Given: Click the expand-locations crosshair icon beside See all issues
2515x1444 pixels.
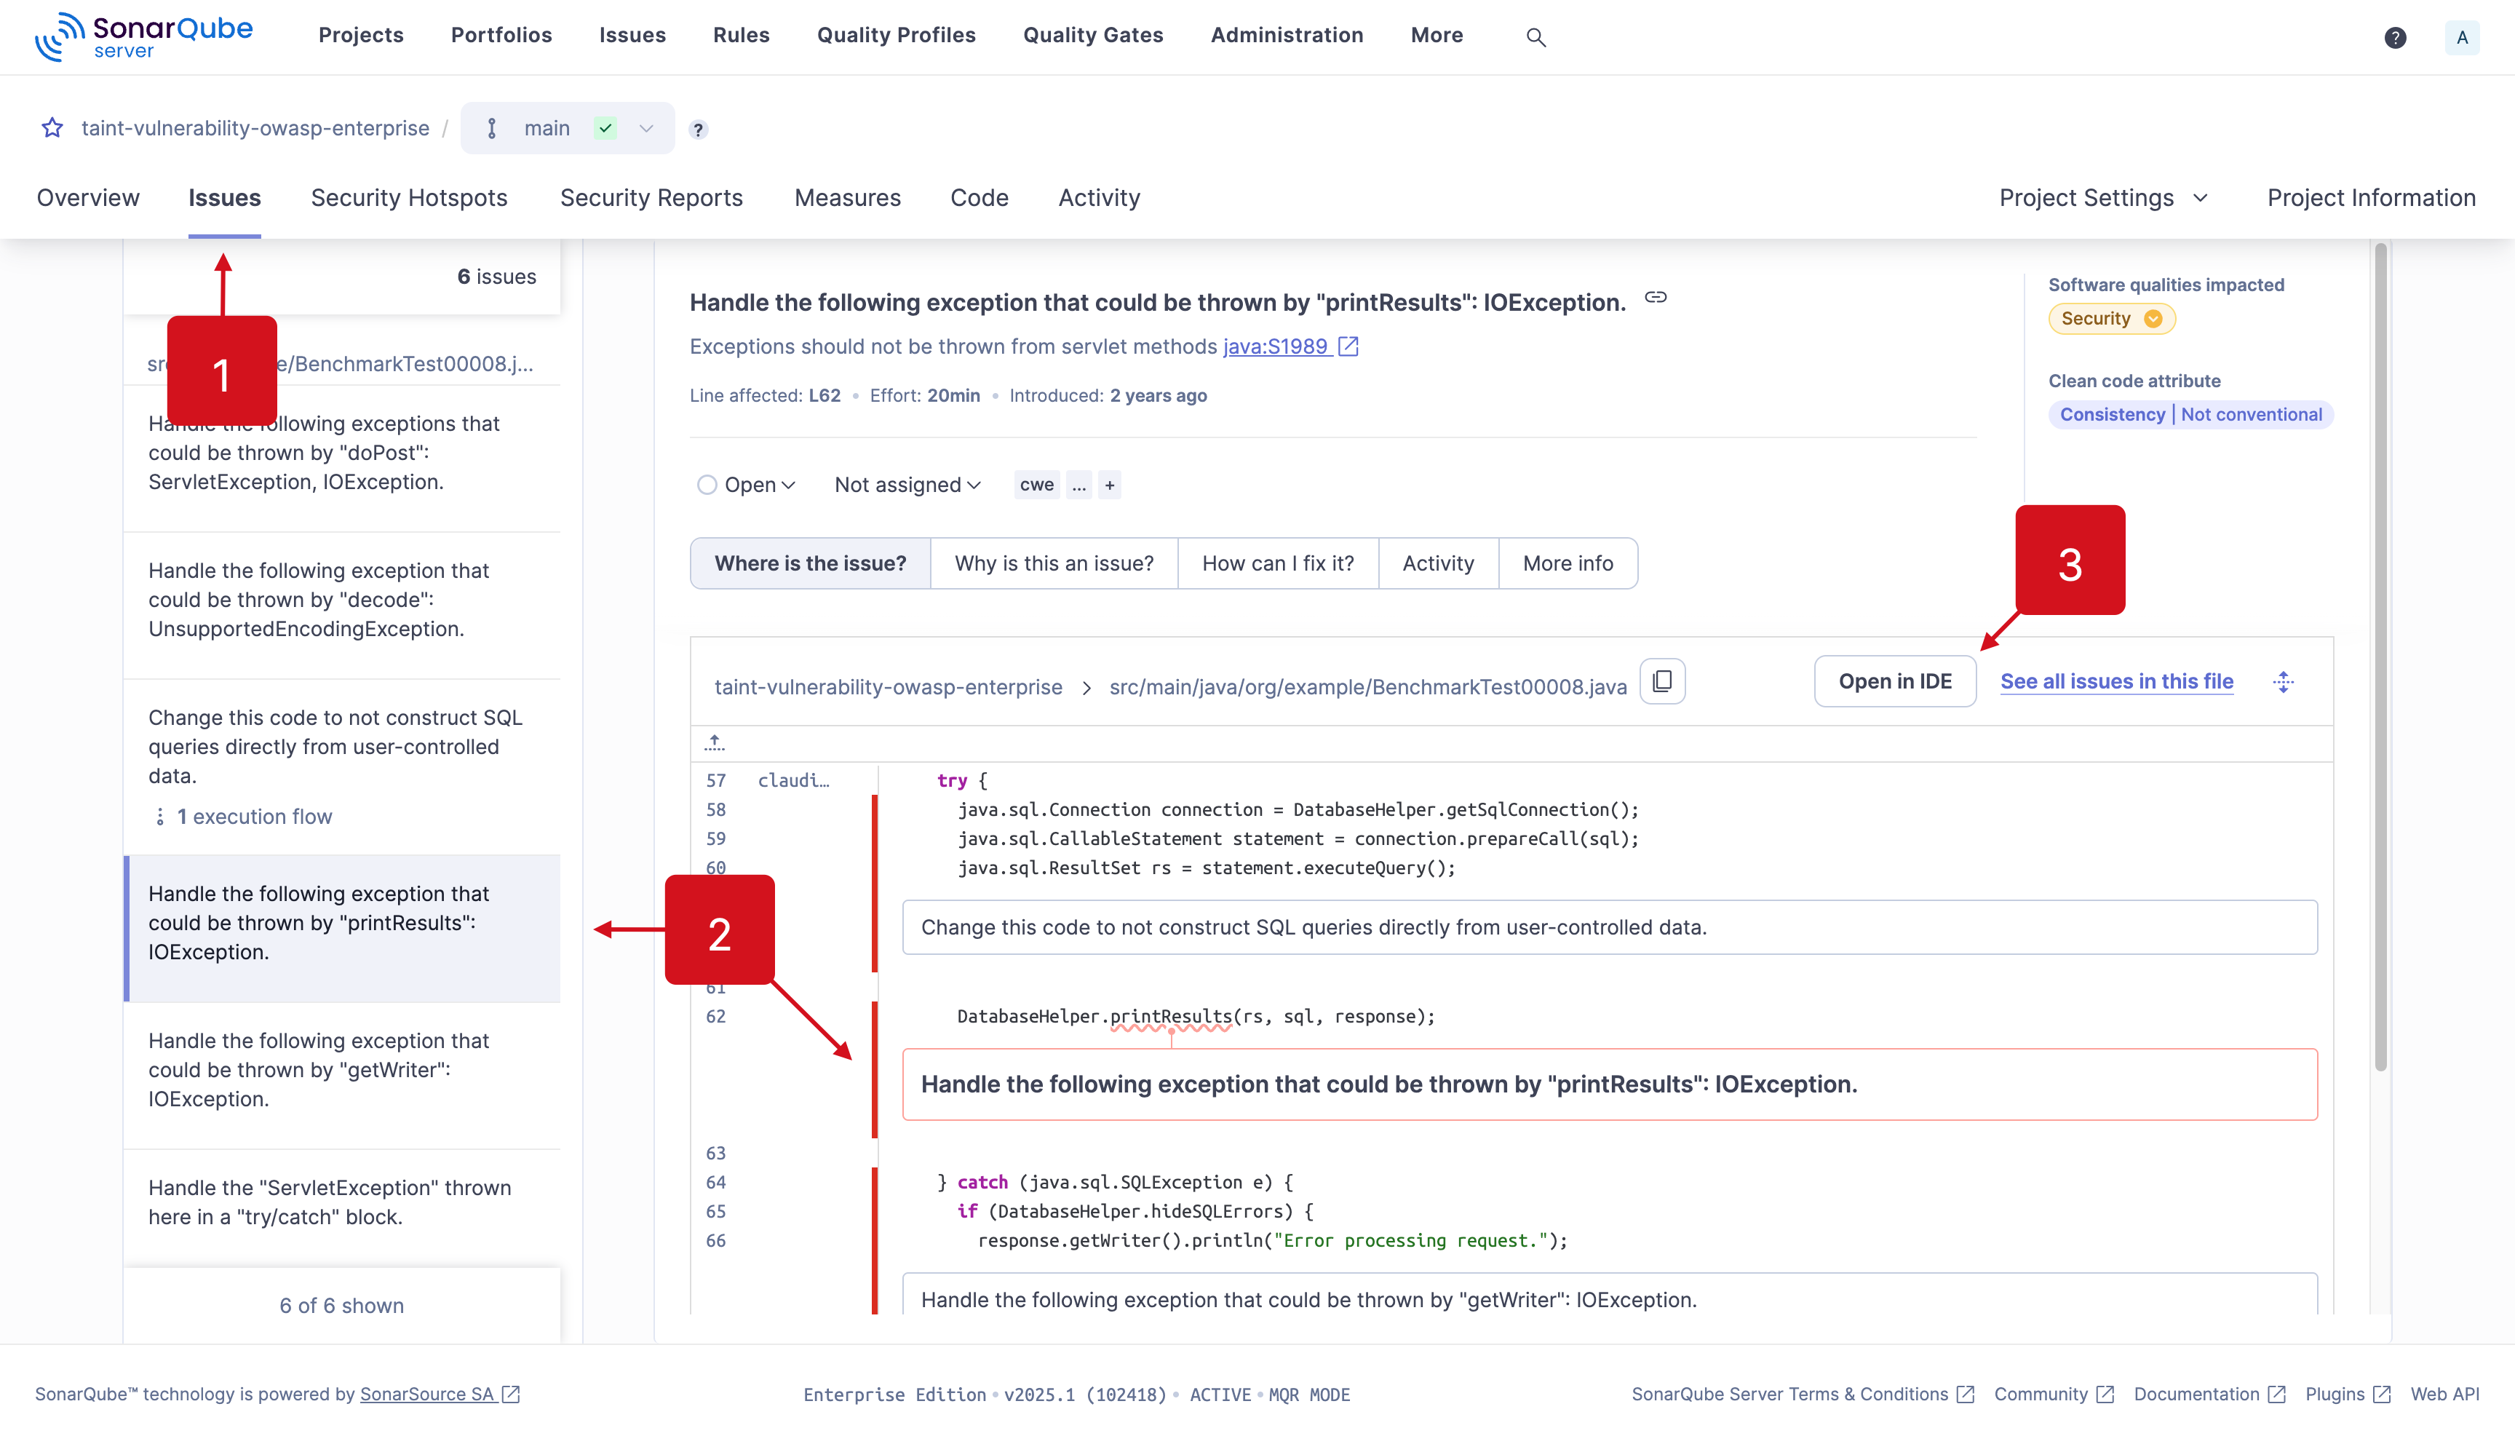Looking at the screenshot, I should click(2283, 681).
